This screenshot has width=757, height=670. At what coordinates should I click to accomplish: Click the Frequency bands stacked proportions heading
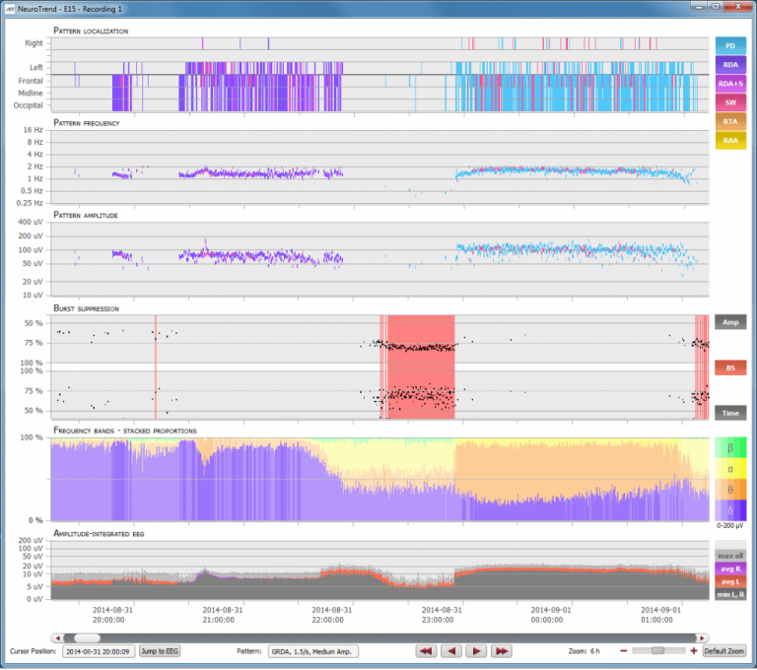coord(125,431)
